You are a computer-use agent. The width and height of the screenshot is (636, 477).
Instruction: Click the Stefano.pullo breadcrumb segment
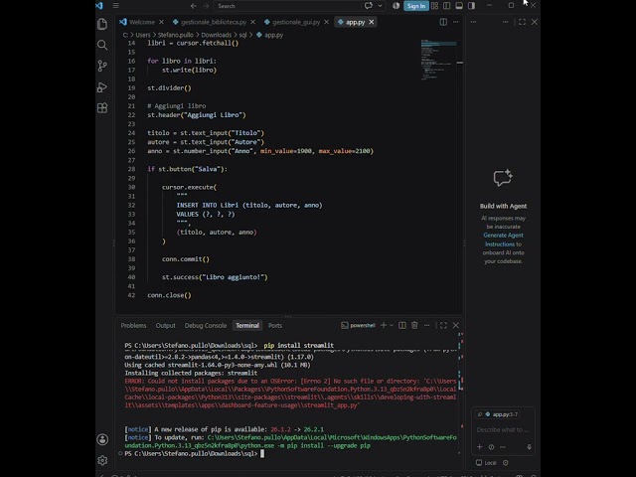coord(175,35)
